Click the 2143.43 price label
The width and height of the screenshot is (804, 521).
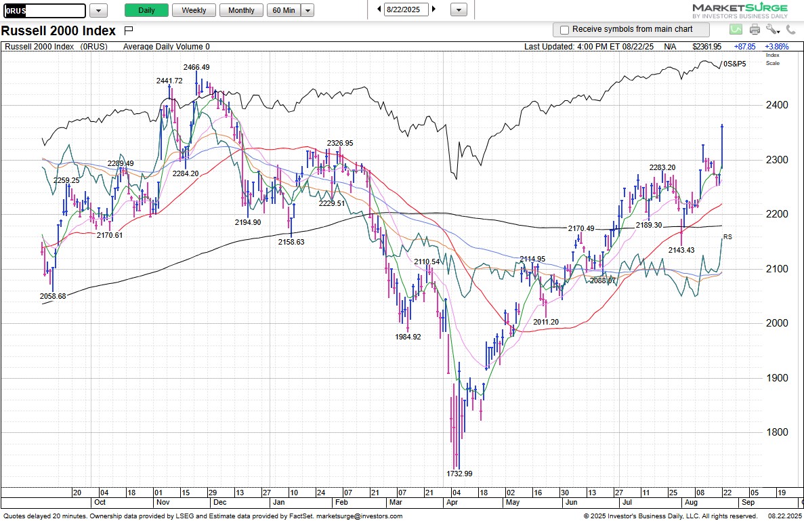click(681, 250)
